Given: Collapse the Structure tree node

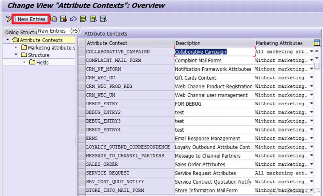Looking at the screenshot, I should coord(16,55).
